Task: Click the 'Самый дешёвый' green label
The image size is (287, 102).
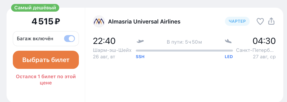Action: (x=35, y=8)
